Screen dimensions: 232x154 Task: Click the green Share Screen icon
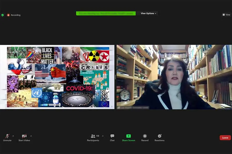pyautogui.click(x=128, y=136)
